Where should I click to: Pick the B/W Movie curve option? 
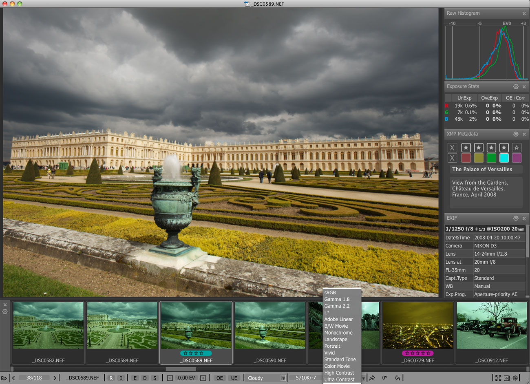click(336, 326)
